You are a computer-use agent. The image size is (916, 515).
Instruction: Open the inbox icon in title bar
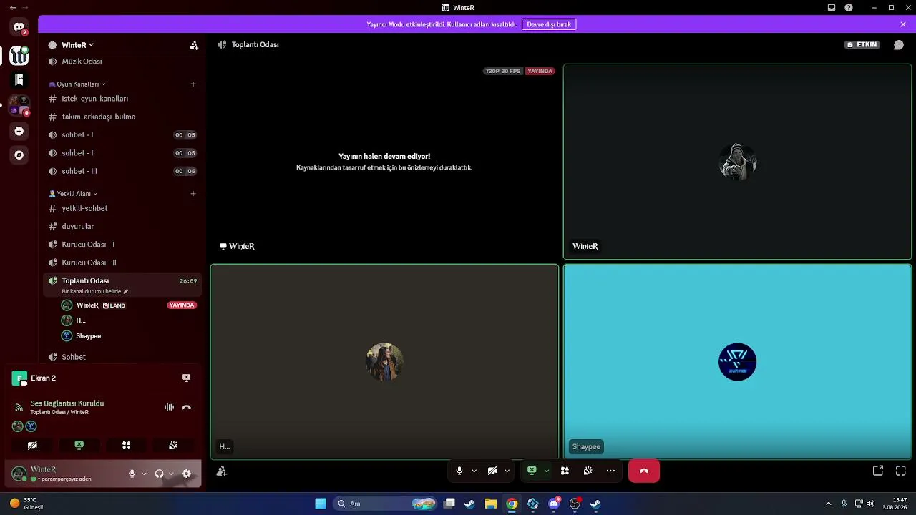pos(832,7)
